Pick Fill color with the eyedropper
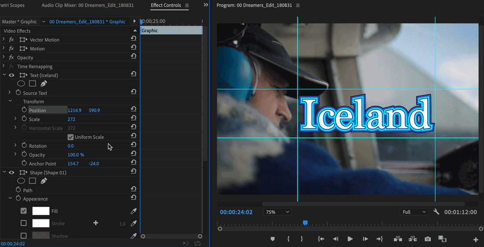 [134, 211]
